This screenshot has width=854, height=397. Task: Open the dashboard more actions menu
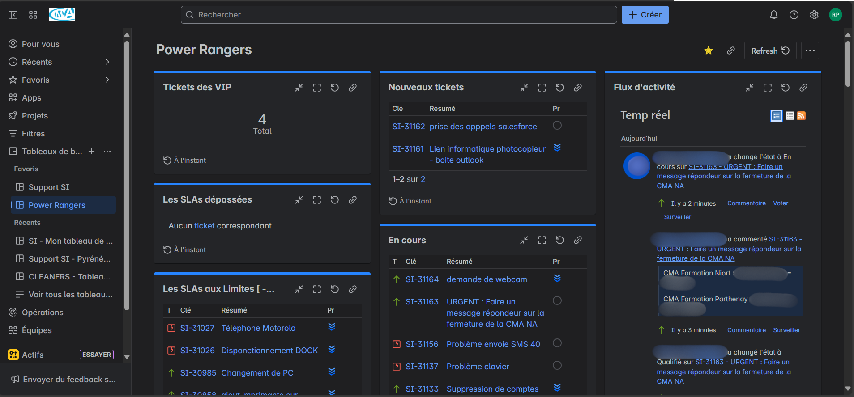click(810, 51)
